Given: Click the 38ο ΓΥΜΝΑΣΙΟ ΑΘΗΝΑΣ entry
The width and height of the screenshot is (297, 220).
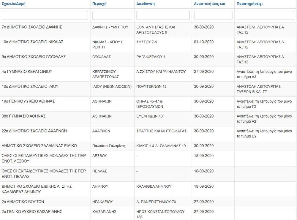Looking at the screenshot, I should click(24, 116).
